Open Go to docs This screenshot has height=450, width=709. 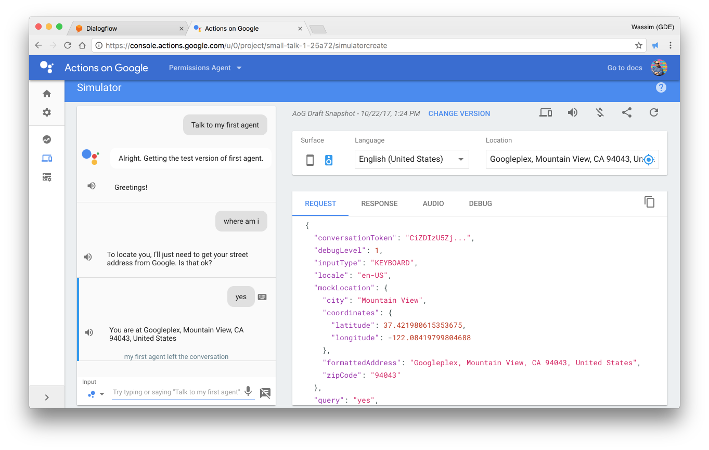coord(624,68)
